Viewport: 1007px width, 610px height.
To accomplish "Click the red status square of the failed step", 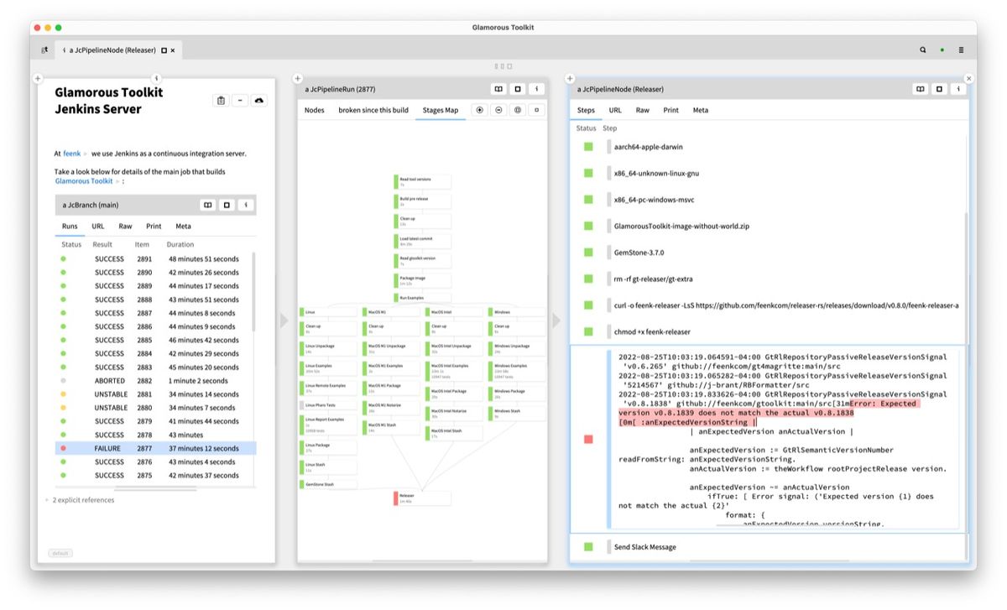I will [588, 439].
